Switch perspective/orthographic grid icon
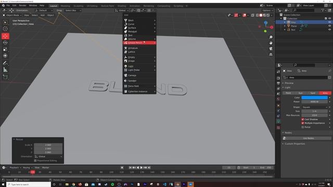Viewport: 333px width, 187px height. 271,55
